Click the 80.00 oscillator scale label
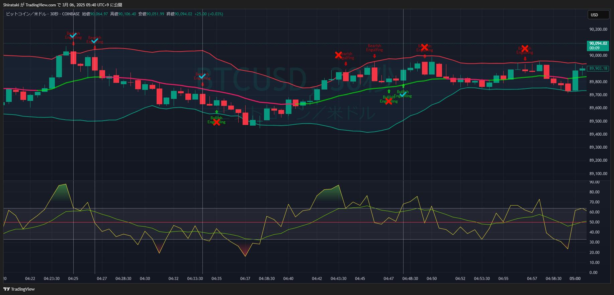Screen dimensions: 614x295 595,192
